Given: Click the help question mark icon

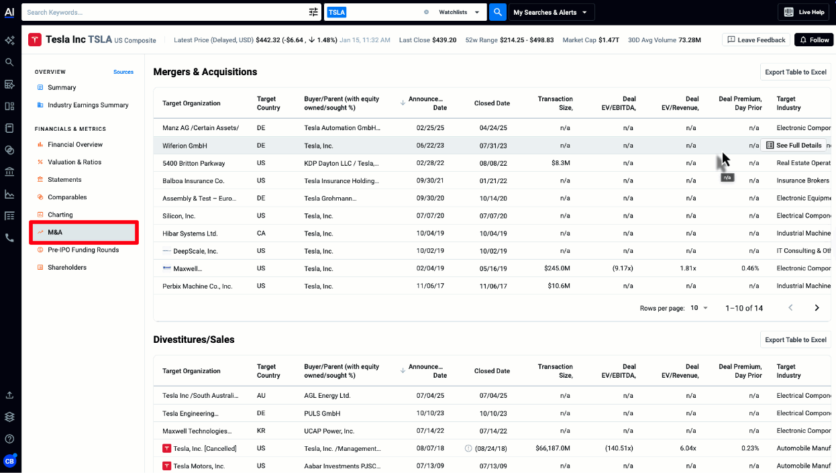Looking at the screenshot, I should coord(9,439).
